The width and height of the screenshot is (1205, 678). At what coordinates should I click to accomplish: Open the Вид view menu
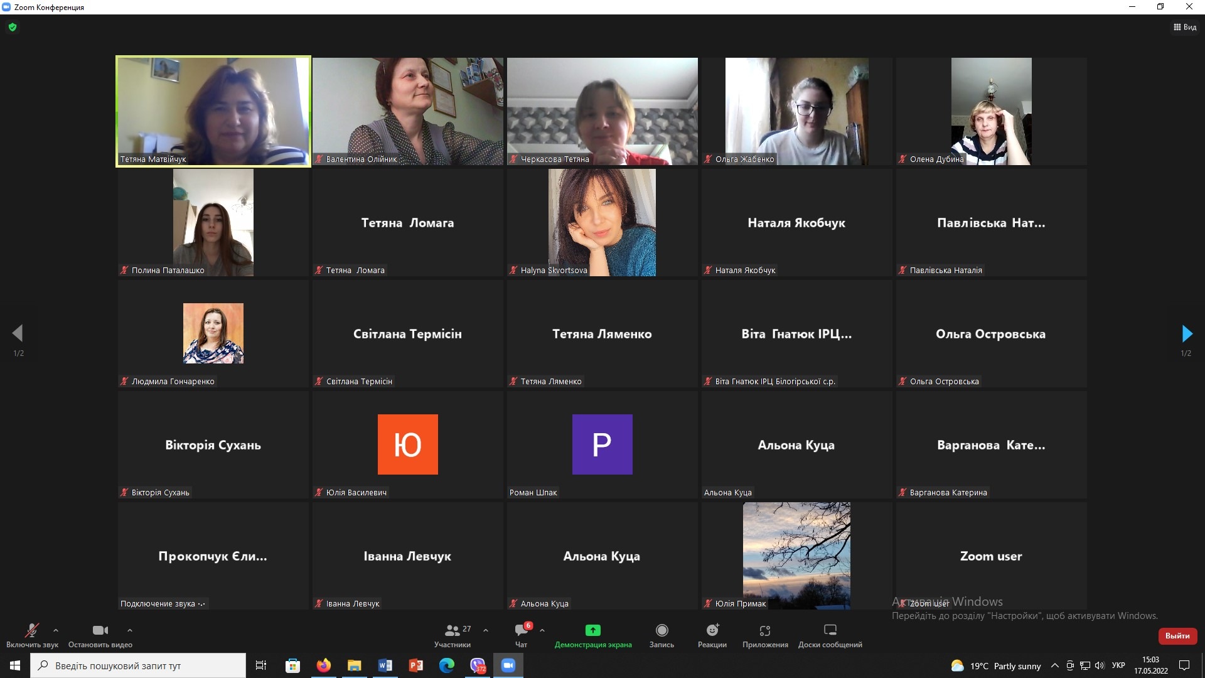coord(1185,27)
